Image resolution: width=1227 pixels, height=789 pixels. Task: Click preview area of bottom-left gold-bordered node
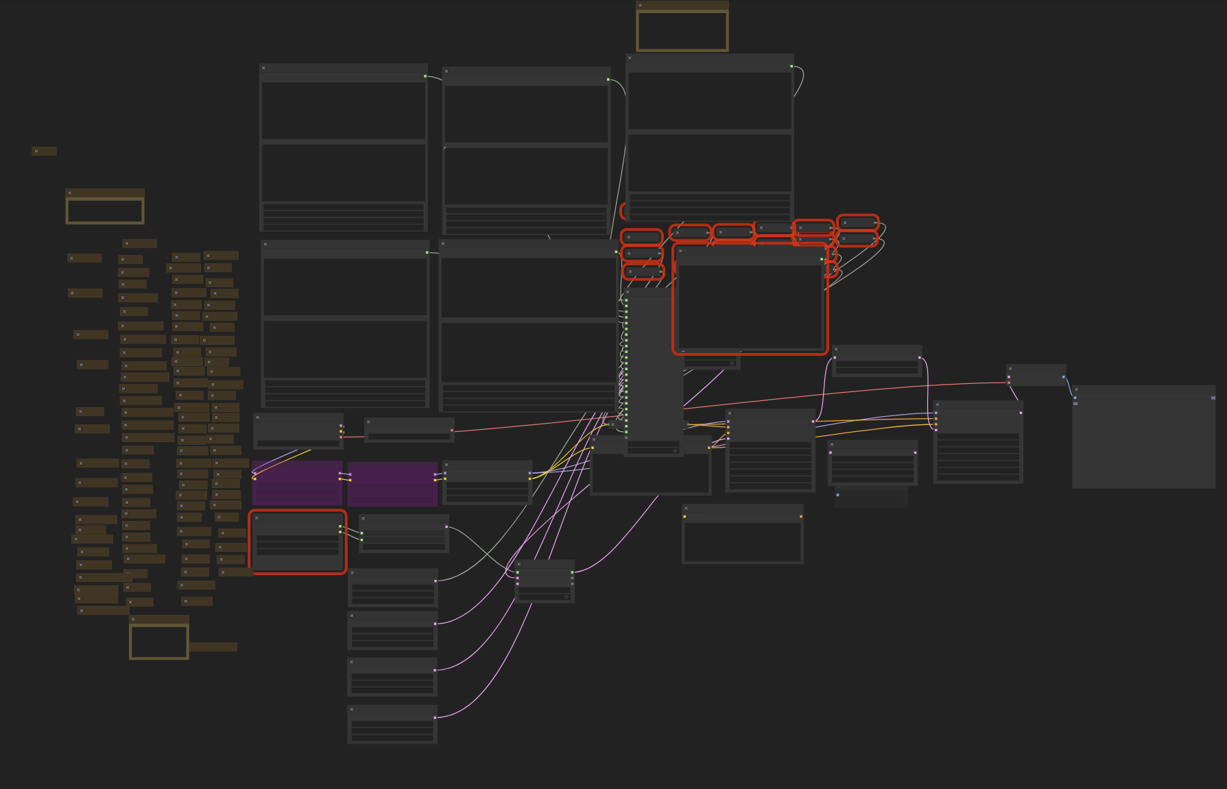coord(158,642)
